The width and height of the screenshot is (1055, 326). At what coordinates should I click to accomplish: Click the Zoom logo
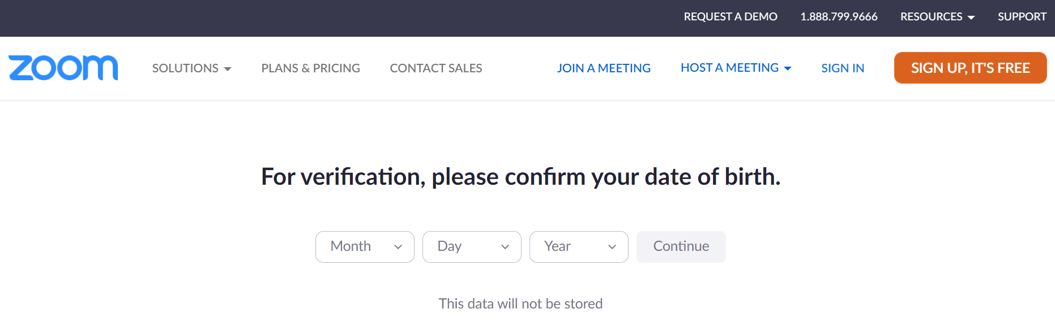coord(63,68)
